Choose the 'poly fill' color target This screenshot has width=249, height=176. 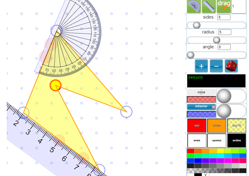point(236,126)
